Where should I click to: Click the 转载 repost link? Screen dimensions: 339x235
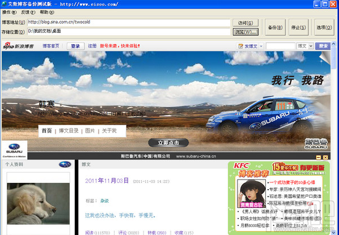coord(152,233)
